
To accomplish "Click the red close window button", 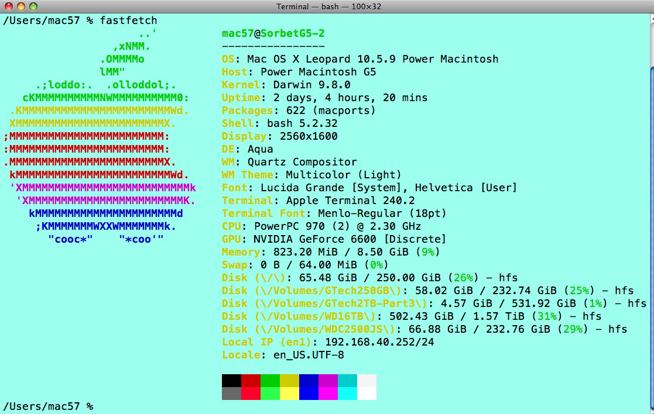I will click(8, 6).
